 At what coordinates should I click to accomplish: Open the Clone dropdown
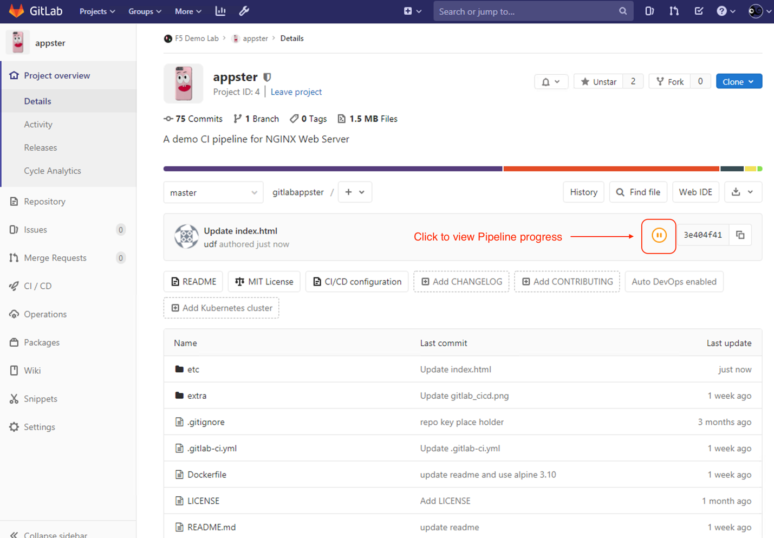739,82
